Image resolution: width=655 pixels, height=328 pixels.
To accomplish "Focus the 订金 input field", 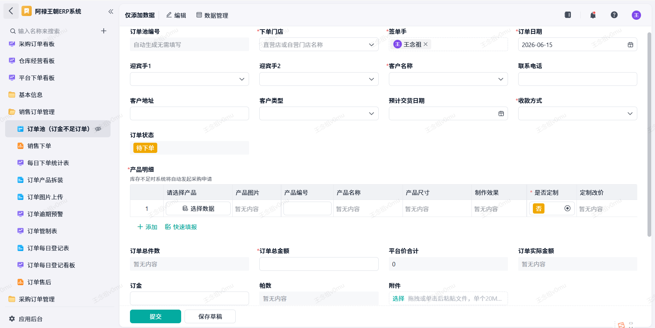I will coord(189,298).
